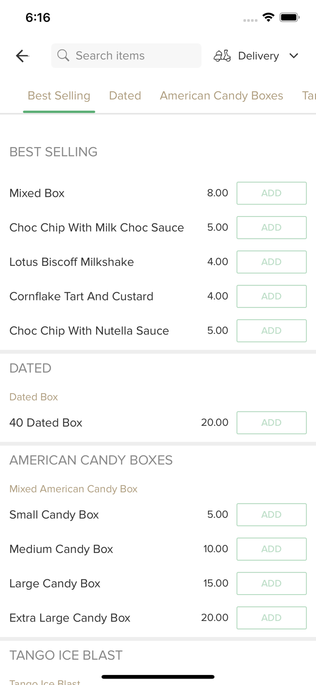The image size is (316, 685).
Task: Tap the battery status icon
Action: tap(289, 17)
